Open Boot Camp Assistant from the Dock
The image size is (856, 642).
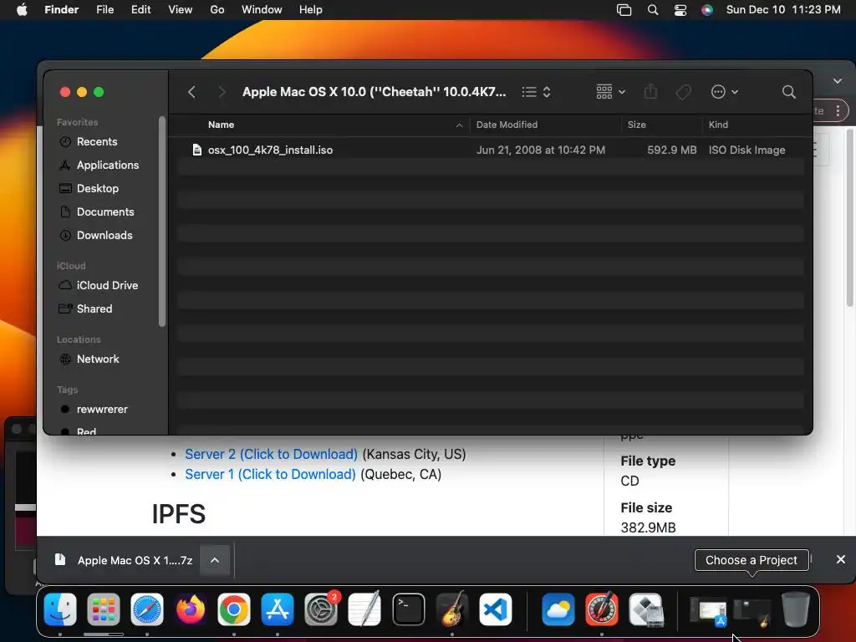click(x=645, y=609)
